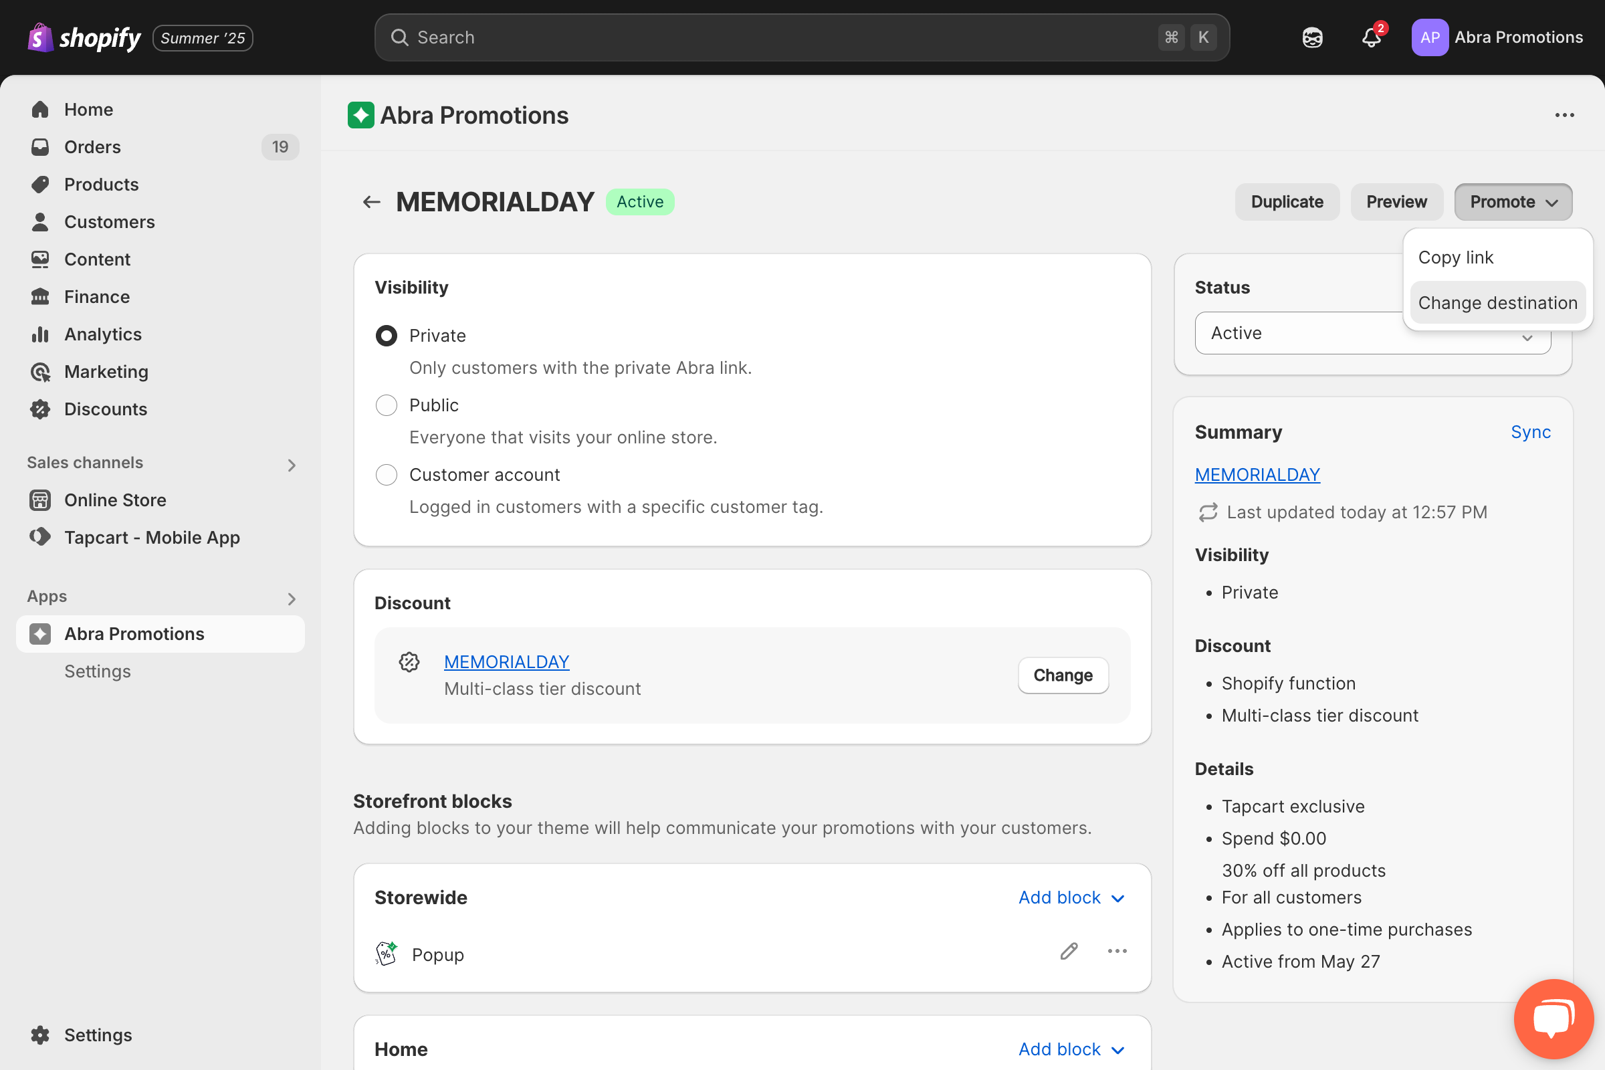Screen dimensions: 1605x1070
Task: Click the Change discount button
Action: (x=1063, y=675)
